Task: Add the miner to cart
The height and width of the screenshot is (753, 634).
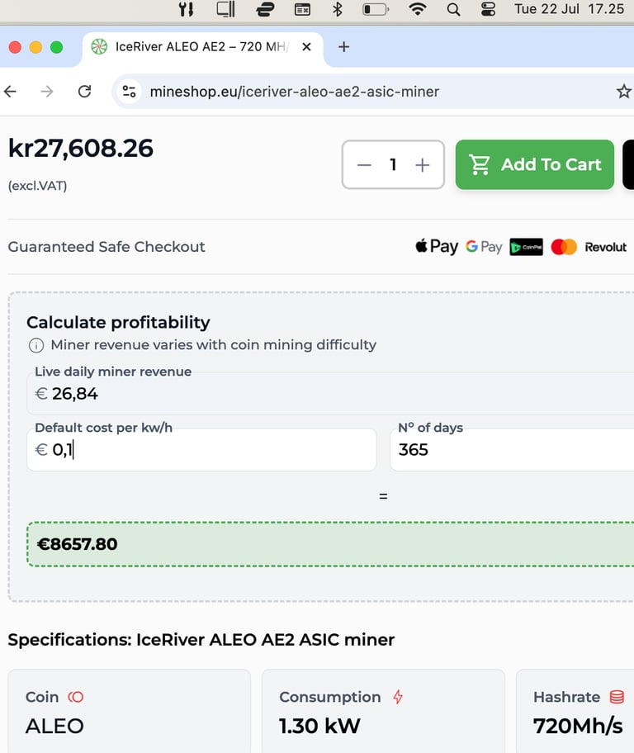Action: pyautogui.click(x=535, y=164)
